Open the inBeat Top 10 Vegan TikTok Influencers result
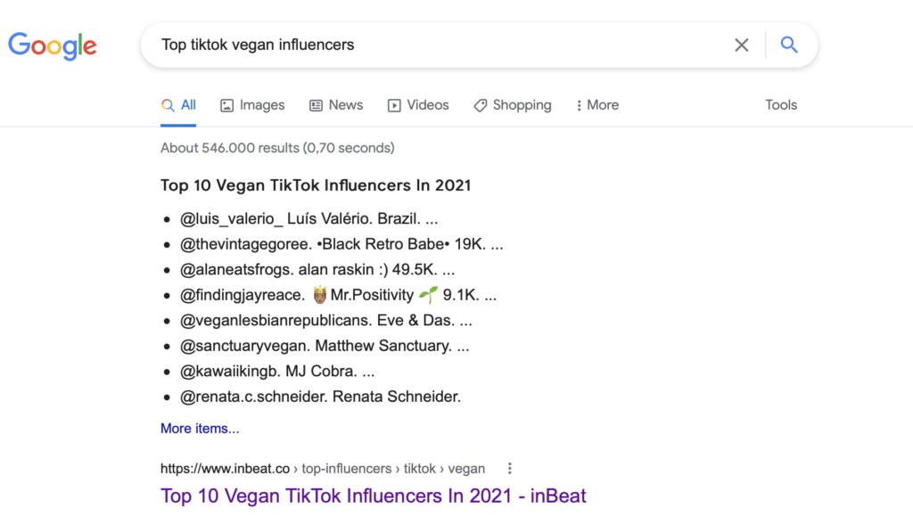This screenshot has height=524, width=913. [x=373, y=495]
